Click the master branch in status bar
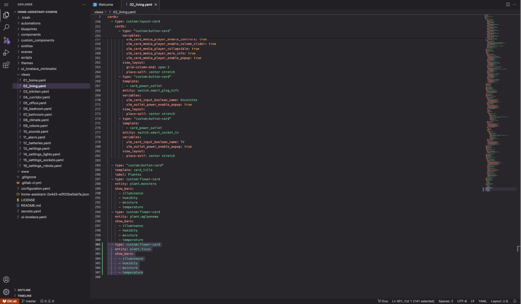Screen dimensions: 521x304 pyautogui.click(x=29, y=301)
